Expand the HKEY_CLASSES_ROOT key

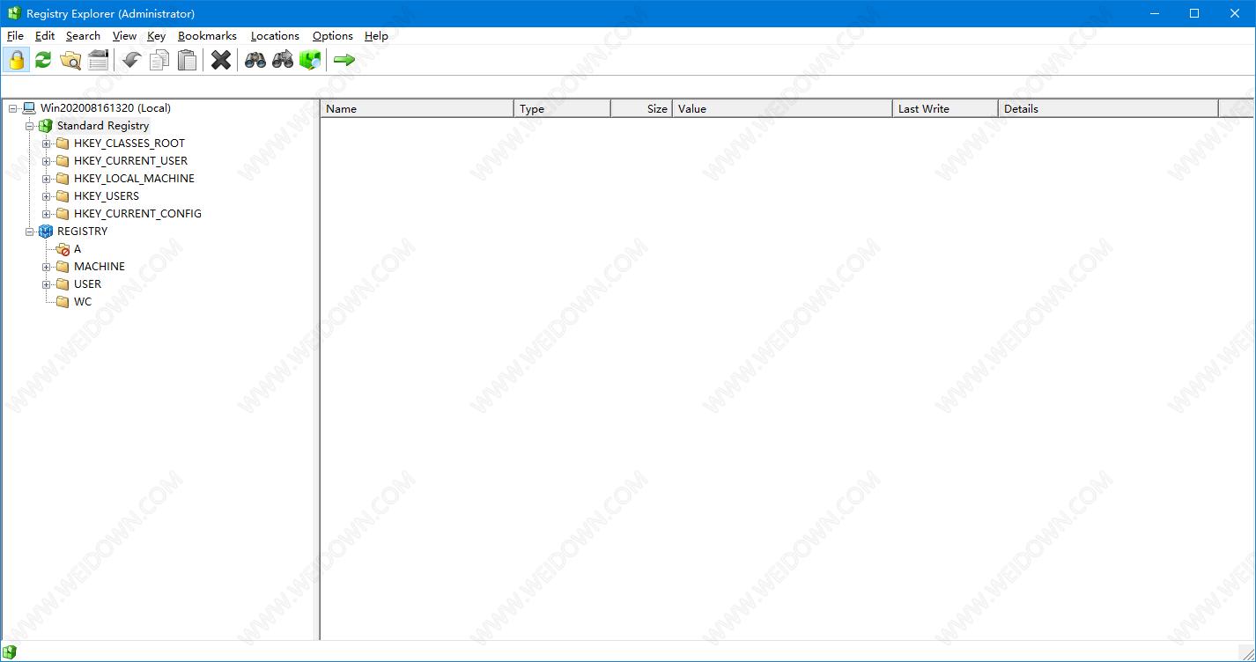47,143
